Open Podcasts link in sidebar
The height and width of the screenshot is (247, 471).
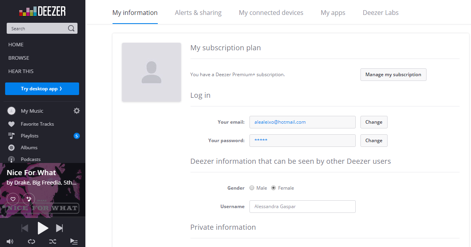point(31,159)
